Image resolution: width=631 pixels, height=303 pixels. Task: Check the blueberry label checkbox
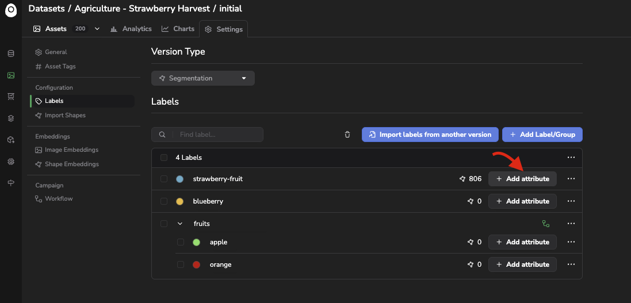tap(164, 201)
